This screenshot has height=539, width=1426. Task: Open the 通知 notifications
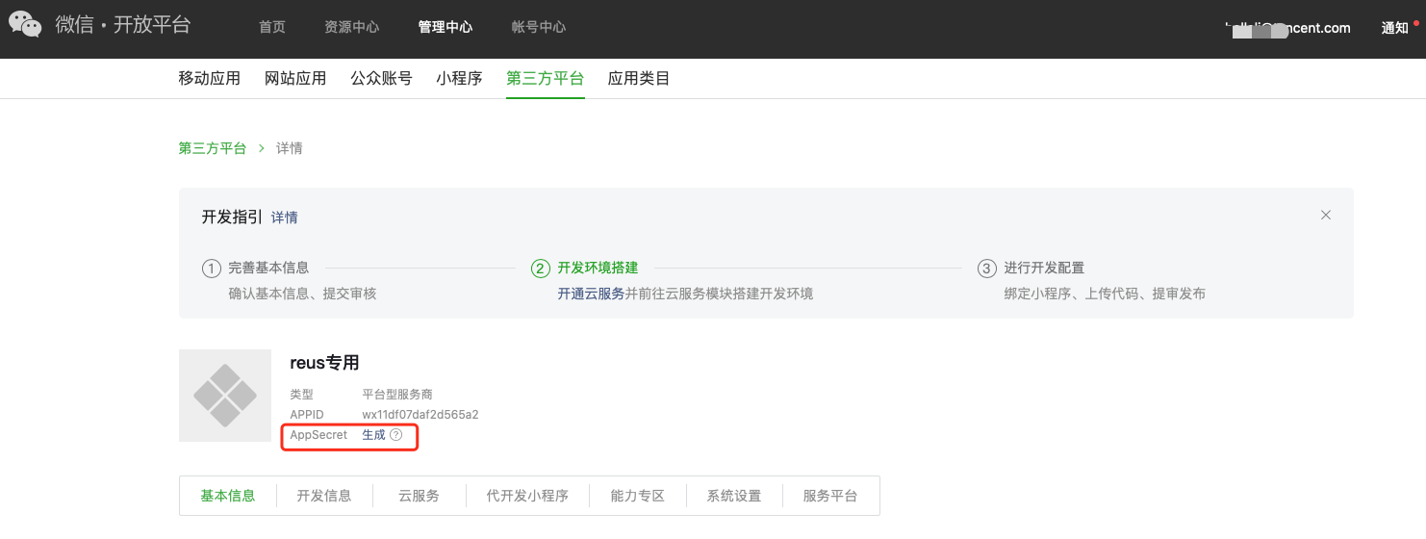click(1395, 28)
